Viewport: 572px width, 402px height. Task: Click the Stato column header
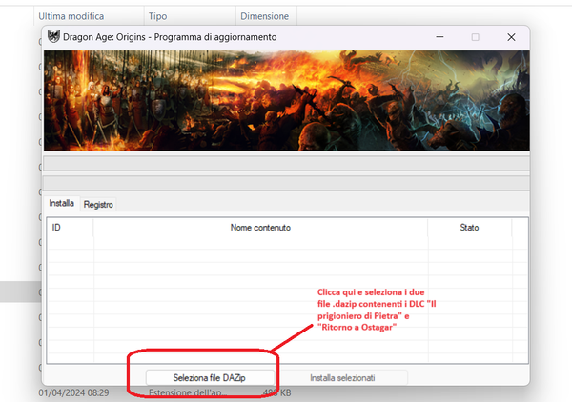469,228
